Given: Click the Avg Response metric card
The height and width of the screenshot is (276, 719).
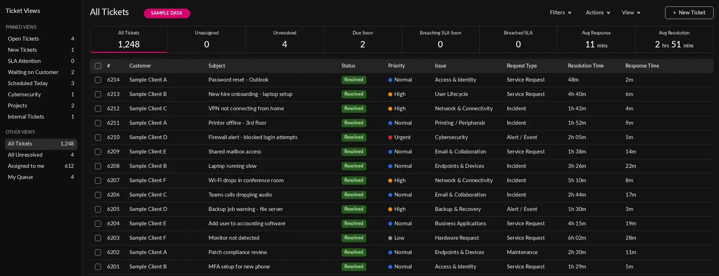Looking at the screenshot, I should coord(596,40).
